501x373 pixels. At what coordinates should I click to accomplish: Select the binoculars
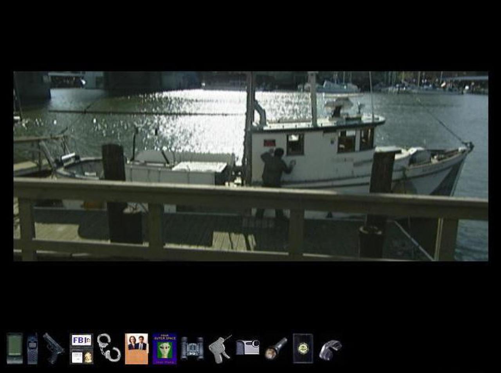tap(192, 348)
